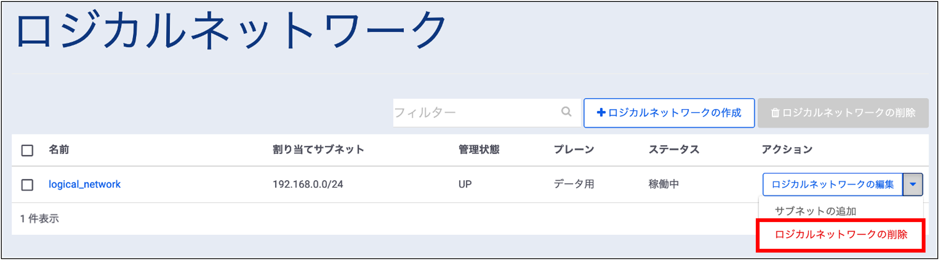Check the logical_network row checkbox
This screenshot has width=939, height=260.
27,185
